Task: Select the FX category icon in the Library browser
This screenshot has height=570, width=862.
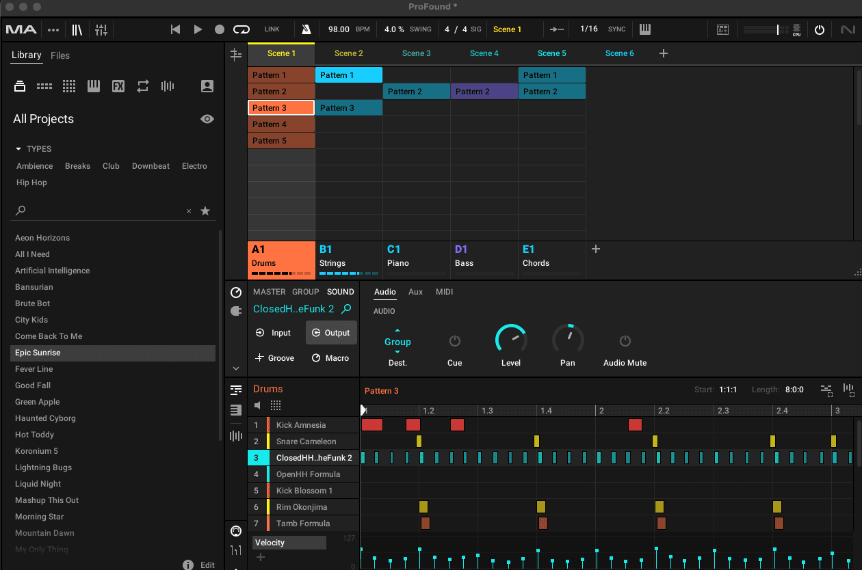Action: (x=118, y=86)
